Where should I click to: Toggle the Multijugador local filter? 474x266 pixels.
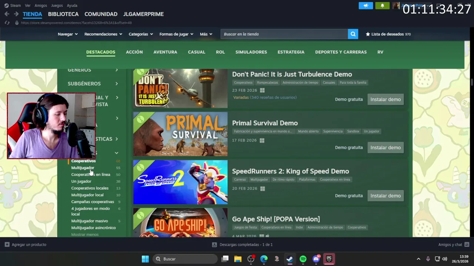pos(87,195)
